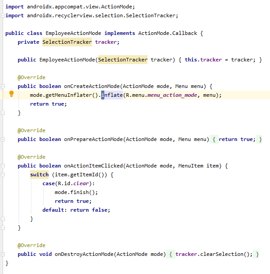Click folded 'return true;' in onPrepareActionMode
The height and width of the screenshot is (274, 270).
tap(237, 139)
